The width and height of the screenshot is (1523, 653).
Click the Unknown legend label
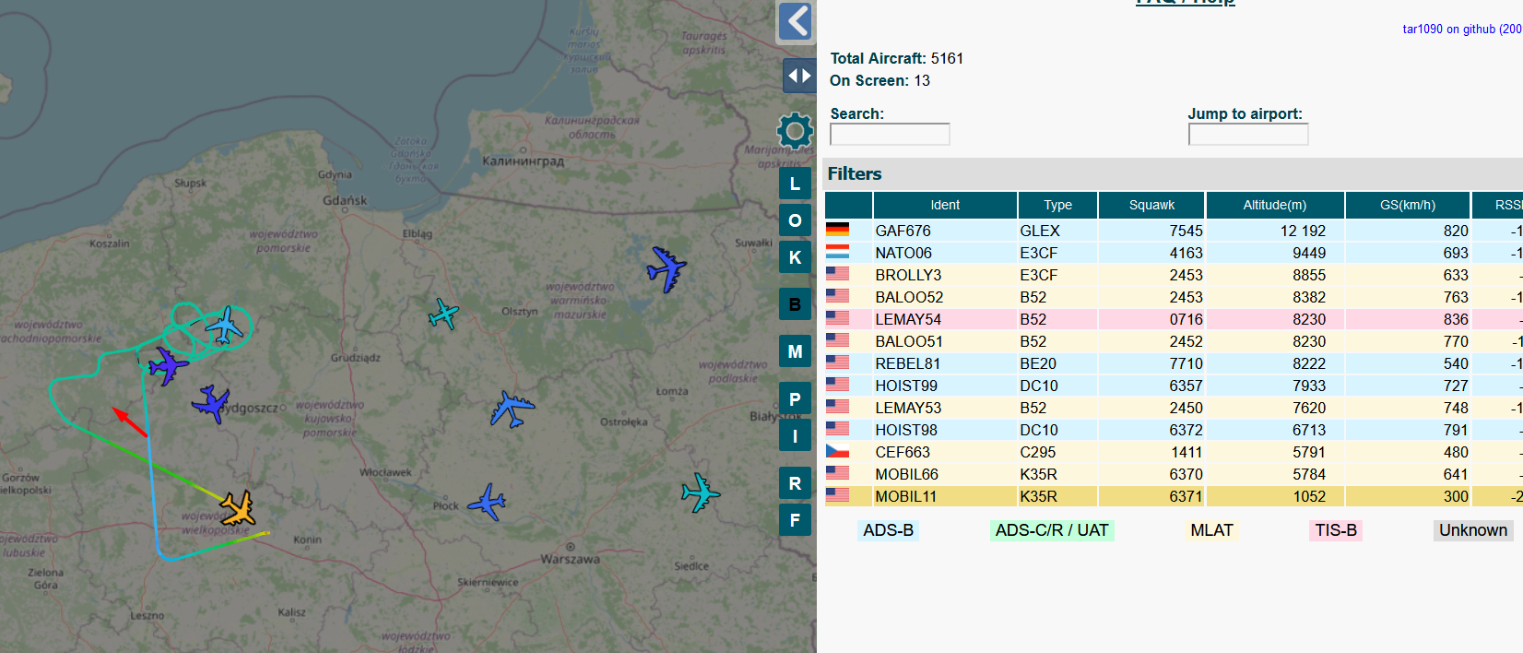click(1473, 530)
